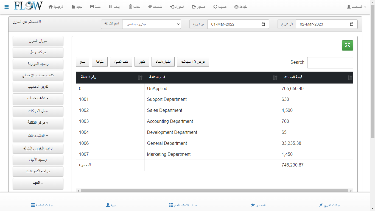Click the table Search input field
Image resolution: width=375 pixels, height=211 pixels.
click(x=330, y=63)
